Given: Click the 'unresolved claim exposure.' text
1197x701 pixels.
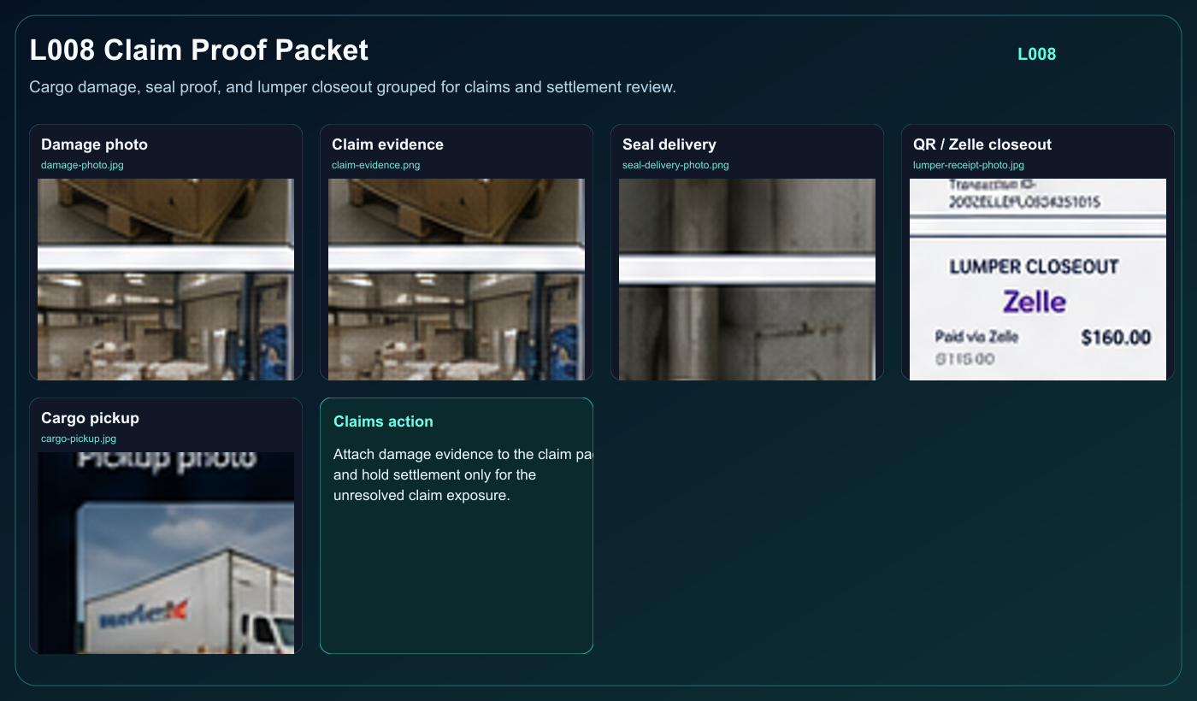Looking at the screenshot, I should (x=422, y=495).
